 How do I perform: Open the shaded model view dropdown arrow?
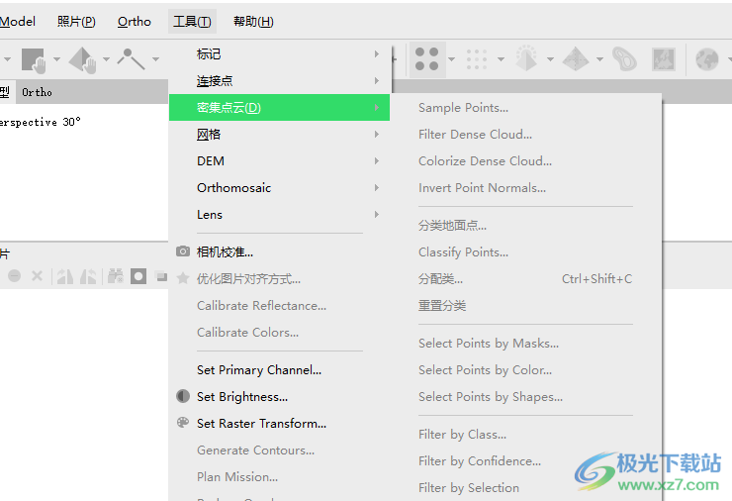[x=550, y=59]
